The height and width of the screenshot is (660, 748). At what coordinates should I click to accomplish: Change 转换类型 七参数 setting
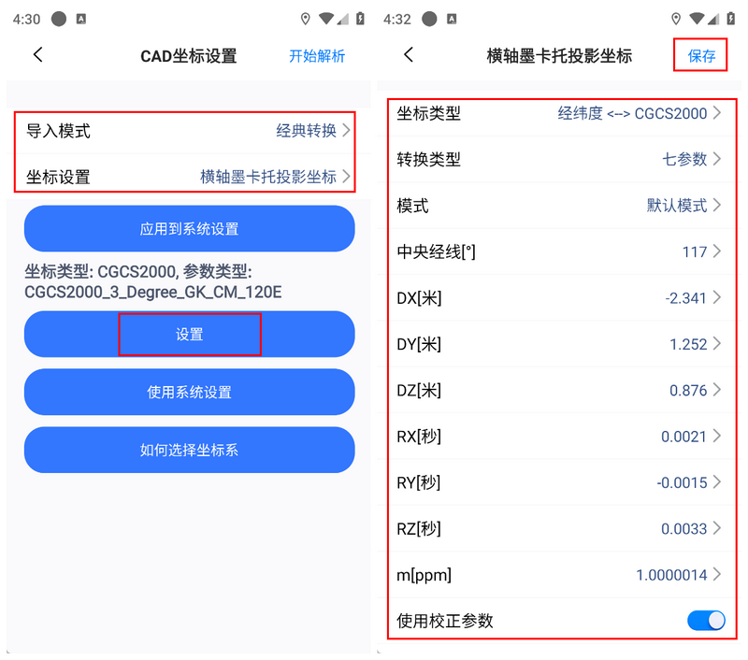pos(558,159)
